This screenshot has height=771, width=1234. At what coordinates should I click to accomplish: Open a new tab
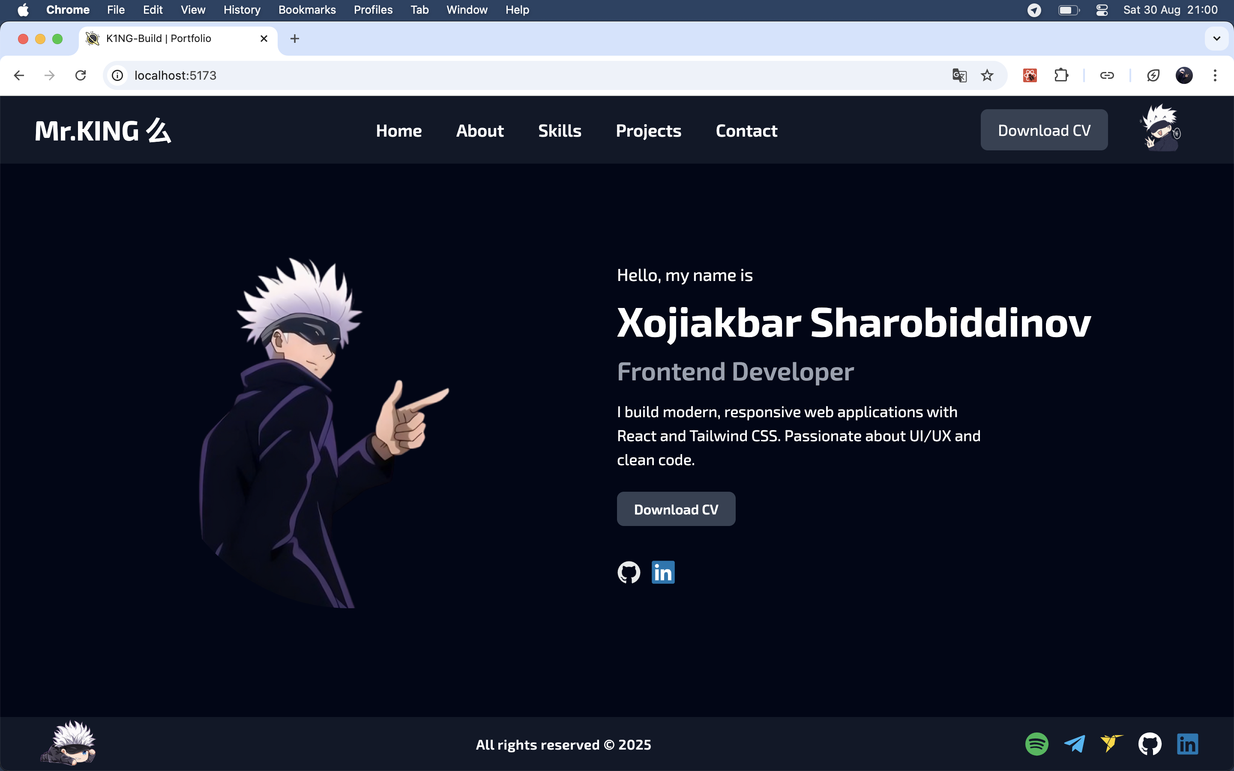(295, 39)
